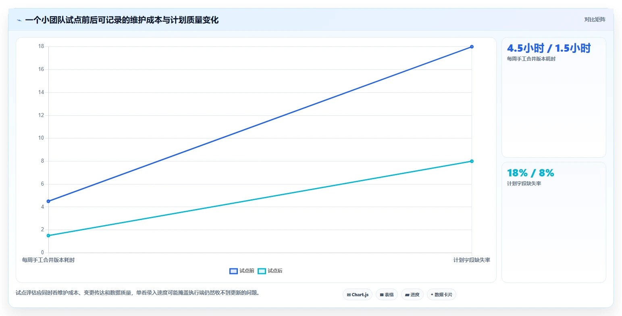Click the 18% / 8% stat value
The height and width of the screenshot is (316, 622).
tap(530, 173)
